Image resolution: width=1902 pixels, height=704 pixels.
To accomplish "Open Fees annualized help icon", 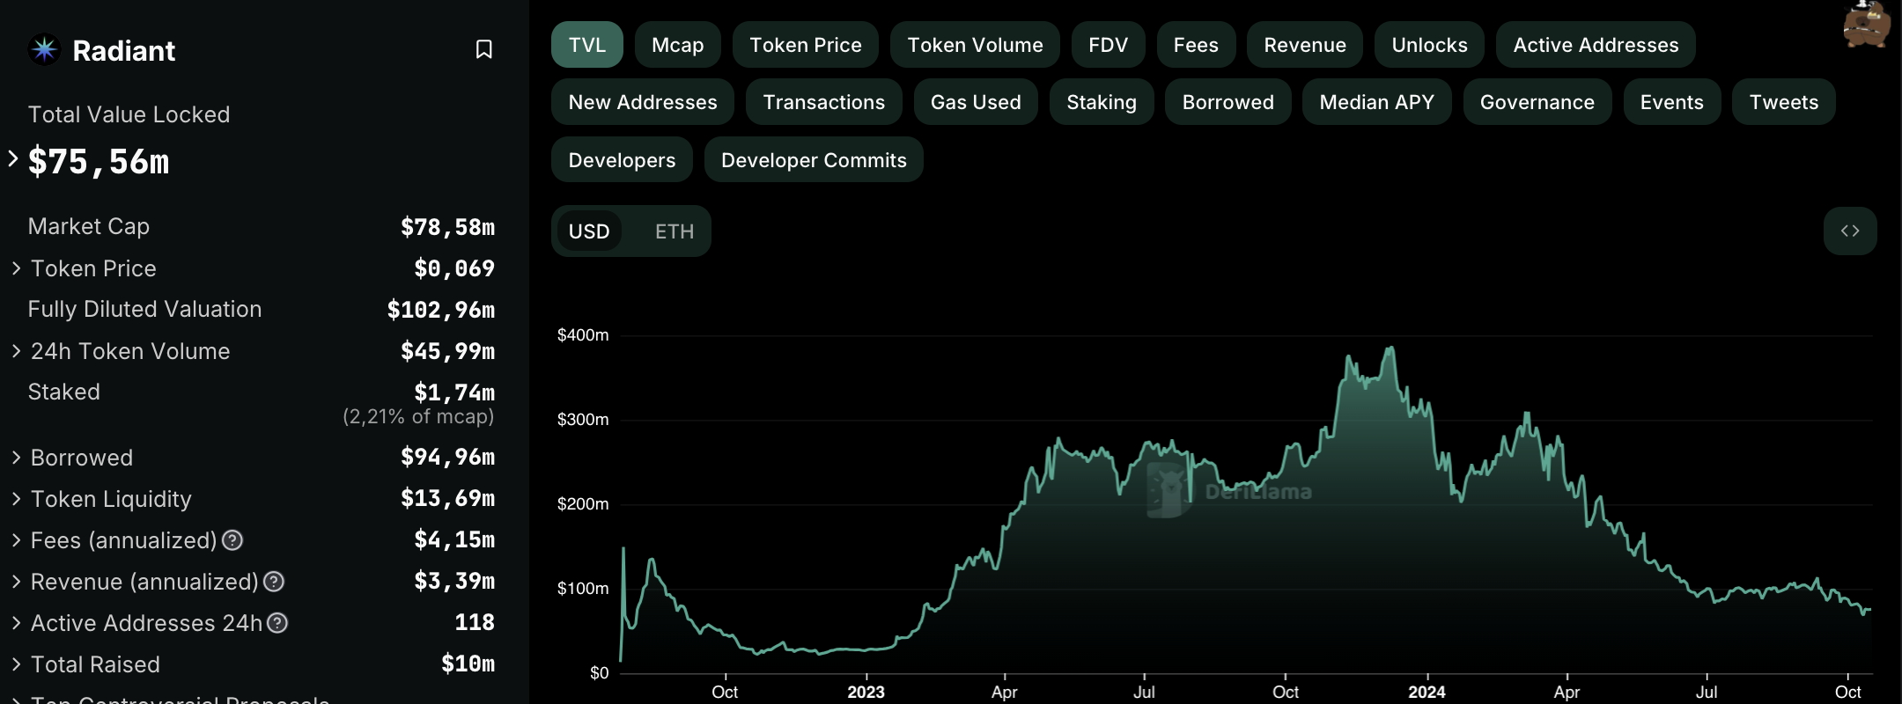I will [232, 540].
